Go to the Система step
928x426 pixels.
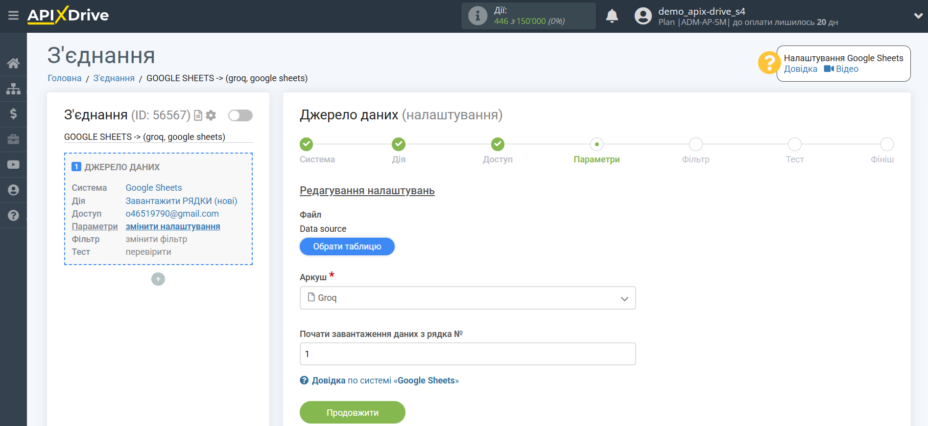(307, 144)
